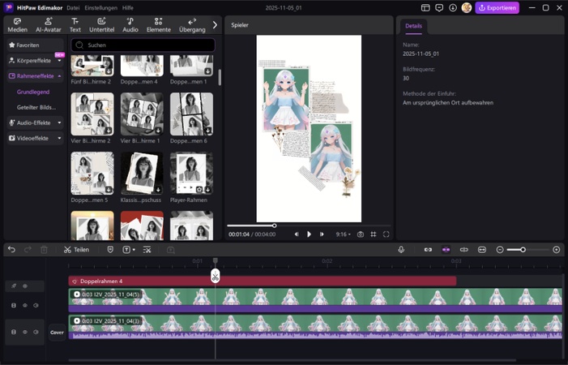Enter fullscreen preview mode
Viewport: 568px width, 365px height.
tap(386, 234)
